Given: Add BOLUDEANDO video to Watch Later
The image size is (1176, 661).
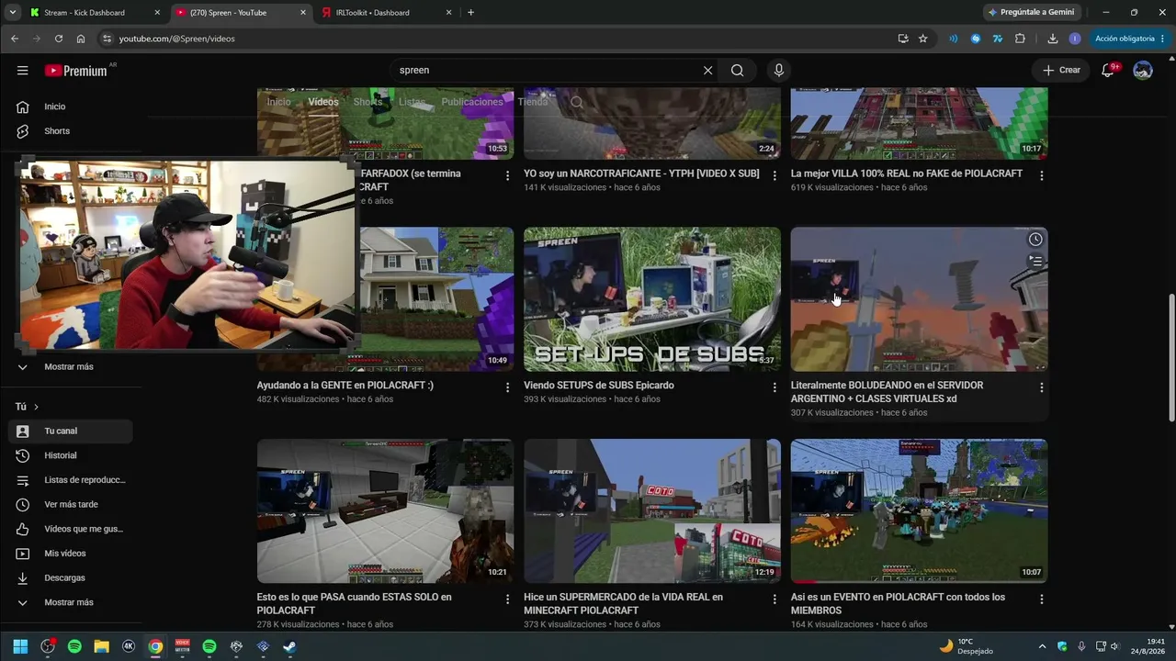Looking at the screenshot, I should [x=1035, y=240].
